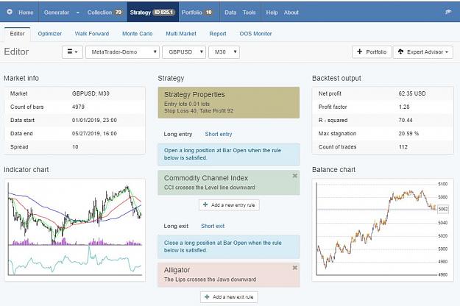460x306 pixels.
Task: Open the Generator dropdown caret
Action: pyautogui.click(x=78, y=13)
